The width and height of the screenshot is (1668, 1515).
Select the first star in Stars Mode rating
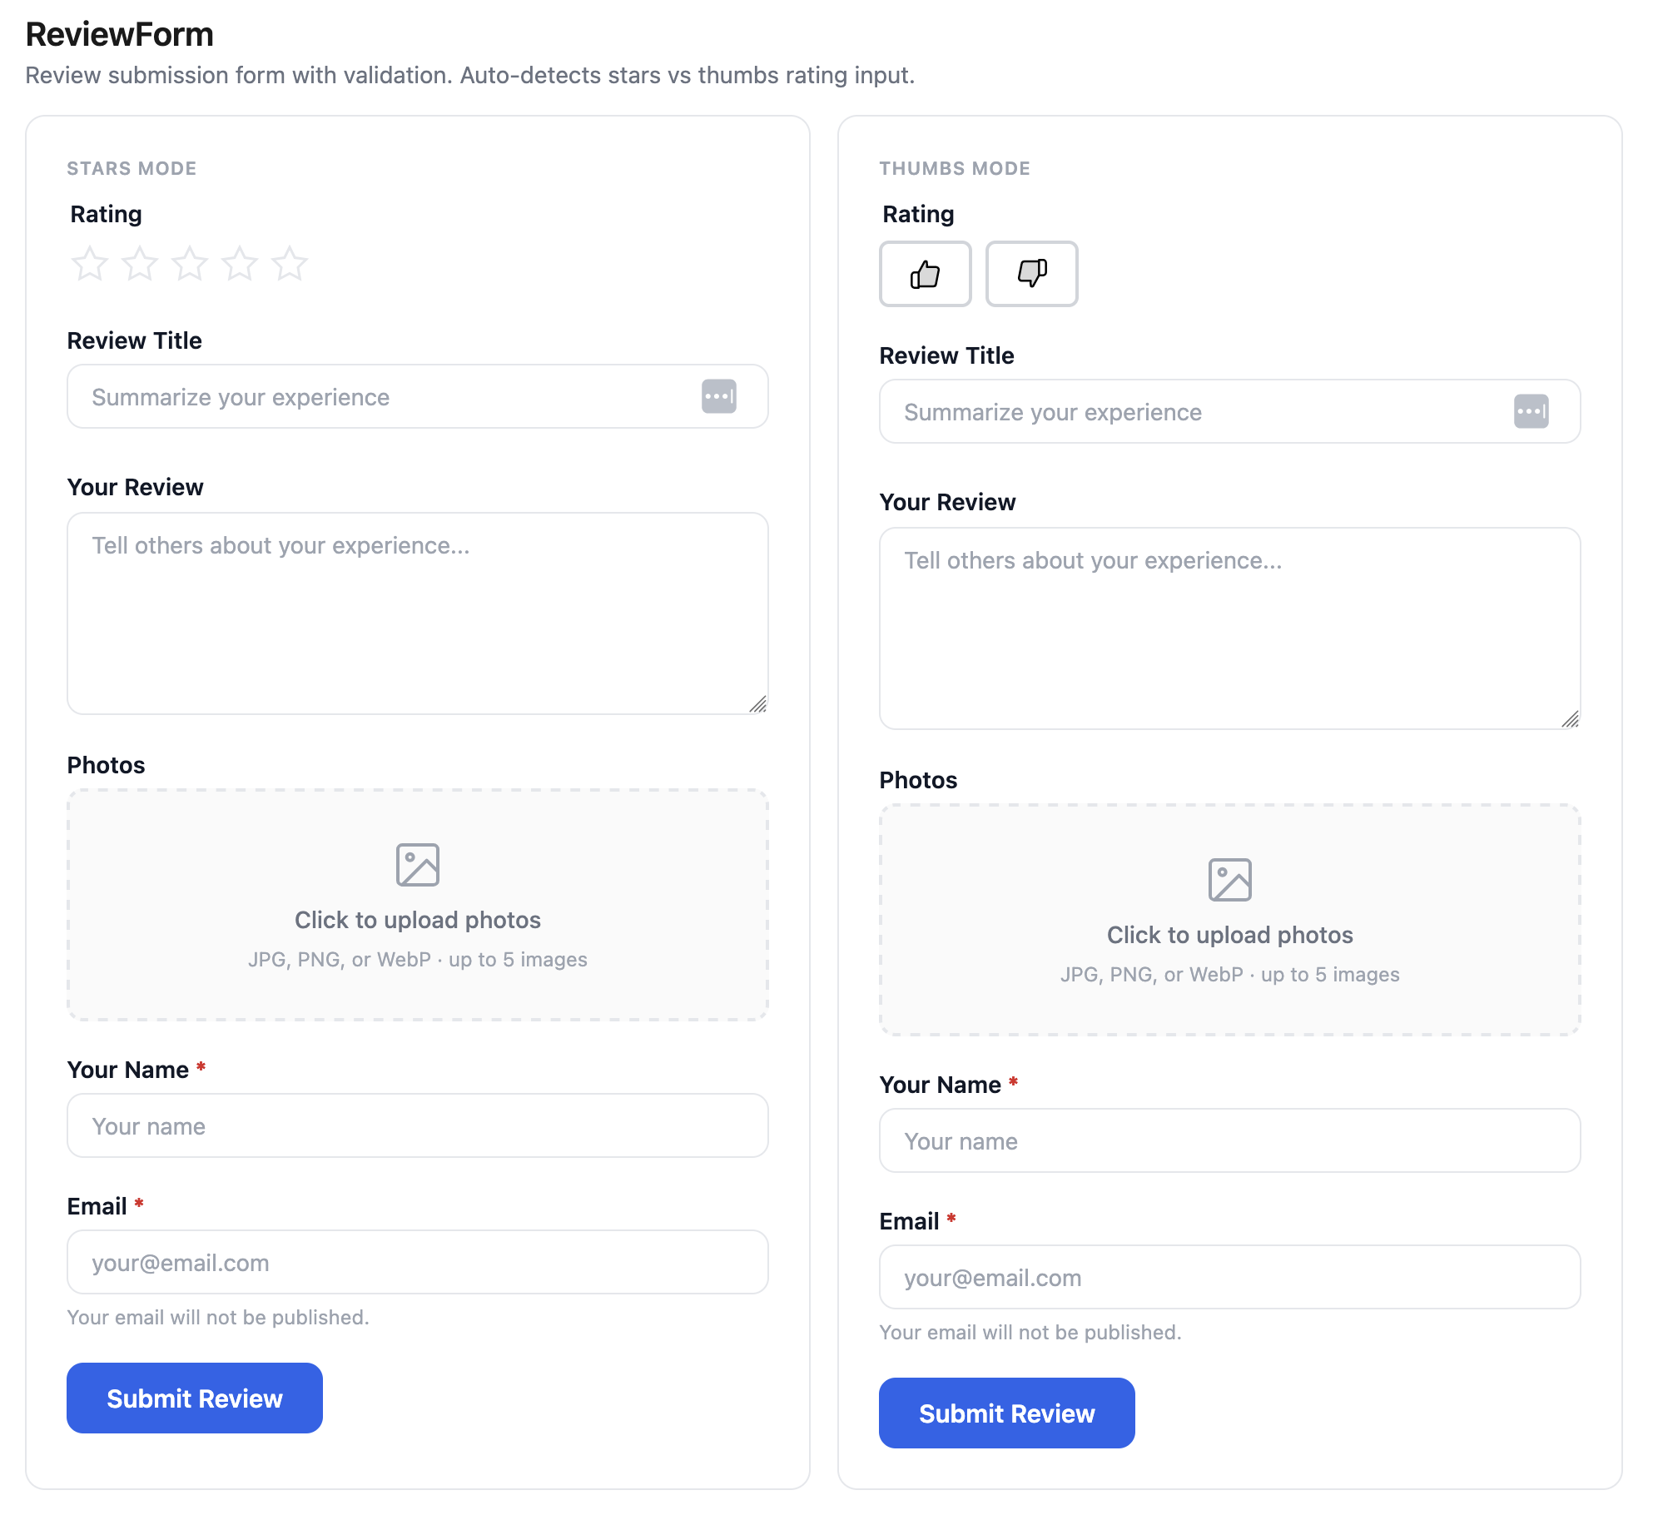pos(90,263)
